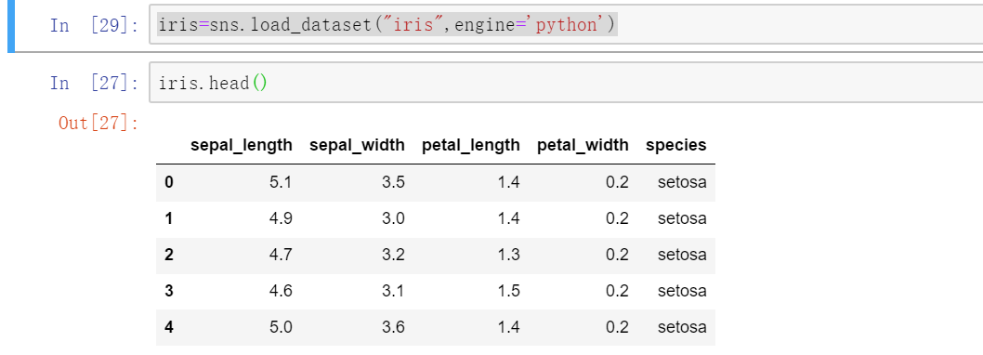983x355 pixels.
Task: Click the sepal_length column header
Action: point(242,146)
